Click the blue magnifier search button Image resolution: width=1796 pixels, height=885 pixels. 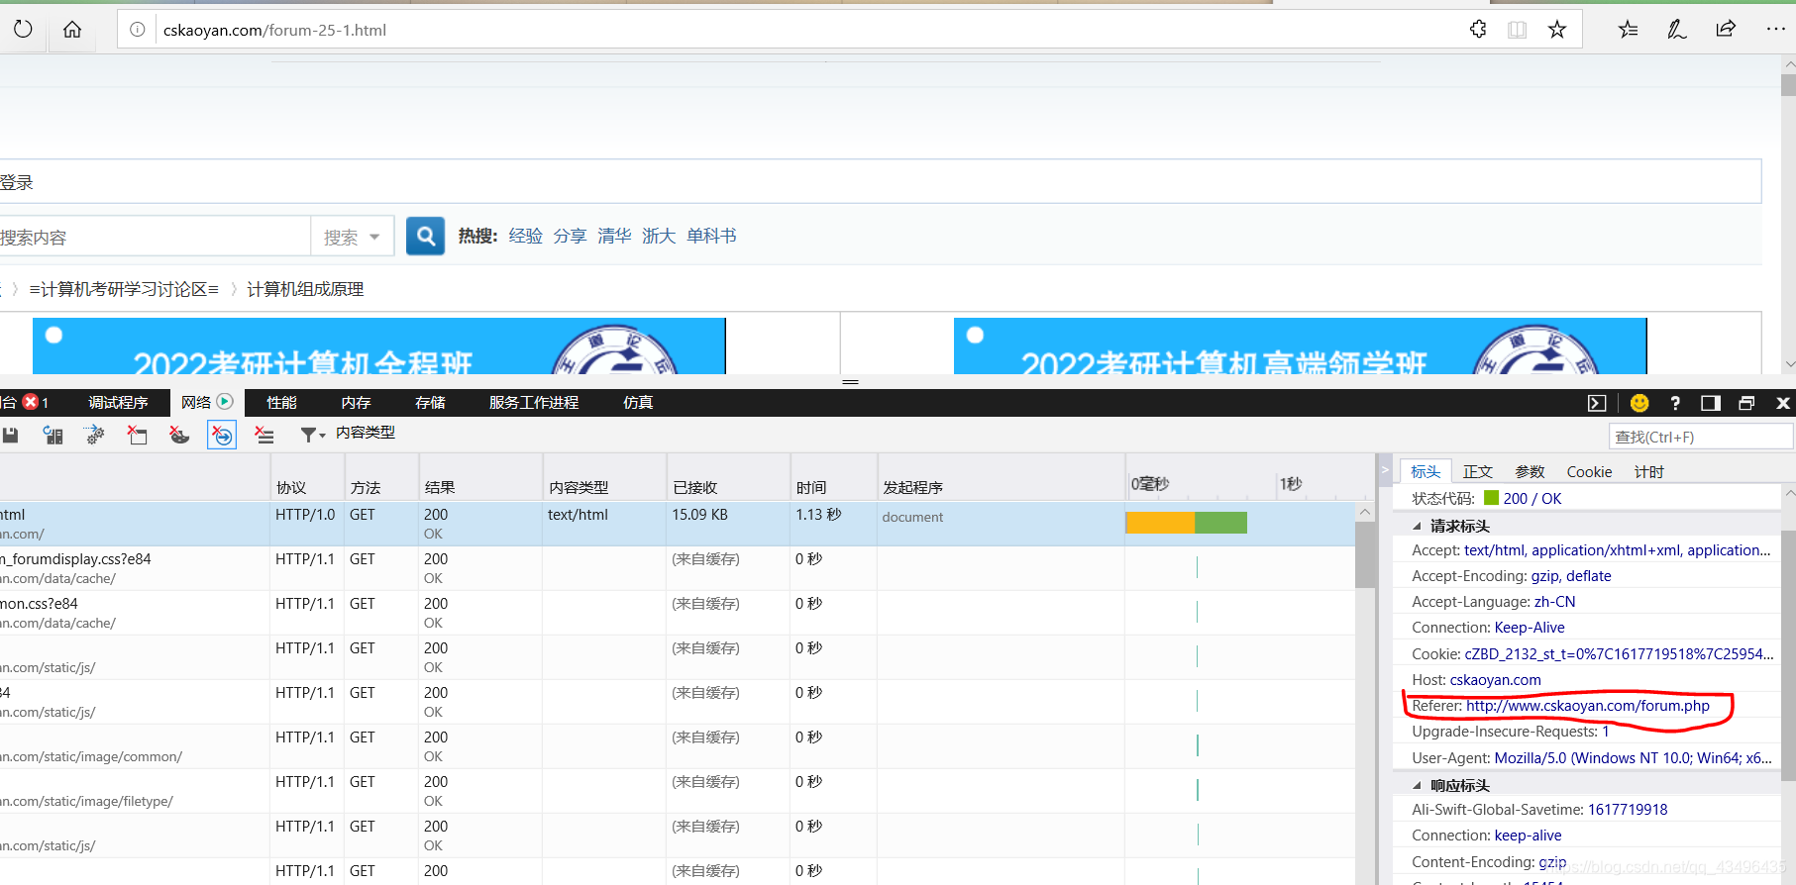click(x=426, y=236)
